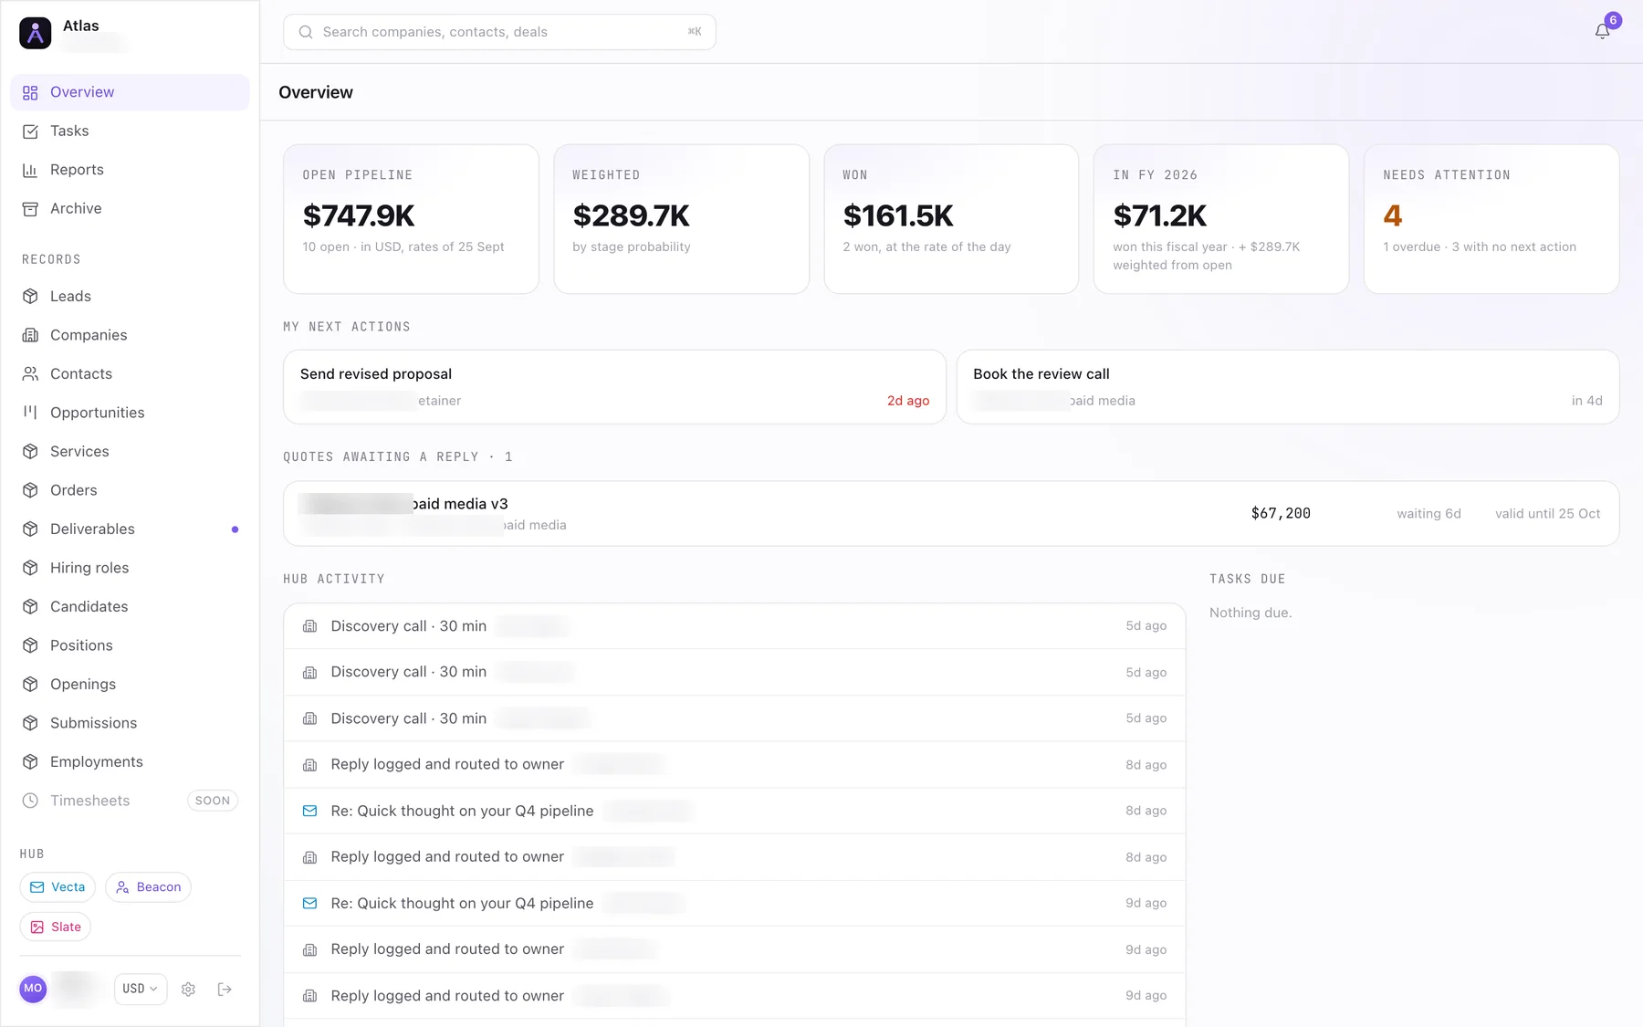This screenshot has width=1643, height=1027.
Task: Open the USD currency dropdown
Action: point(141,989)
